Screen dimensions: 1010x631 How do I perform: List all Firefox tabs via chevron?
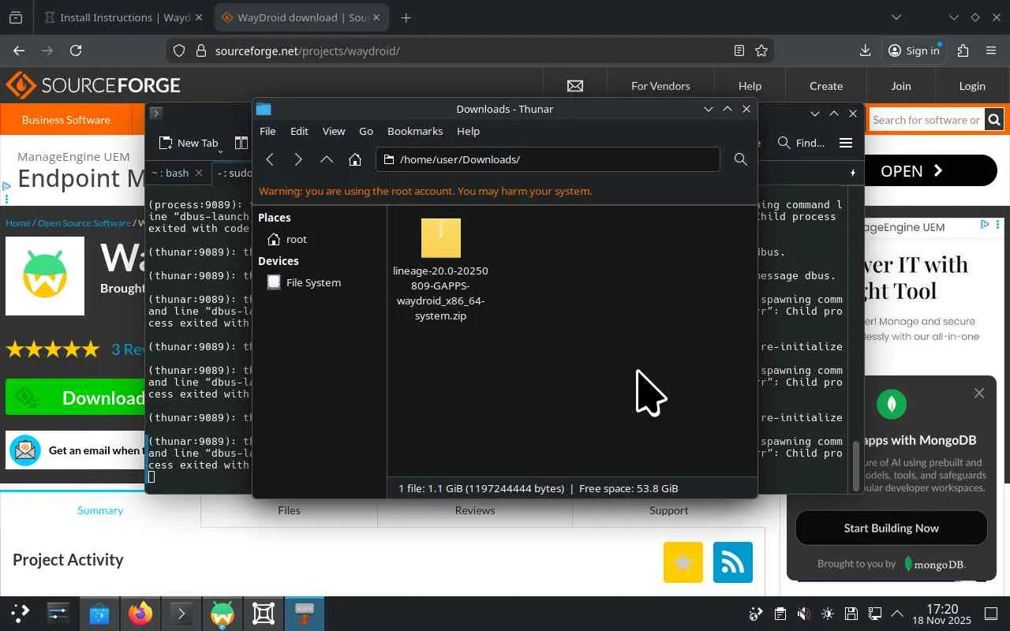896,17
